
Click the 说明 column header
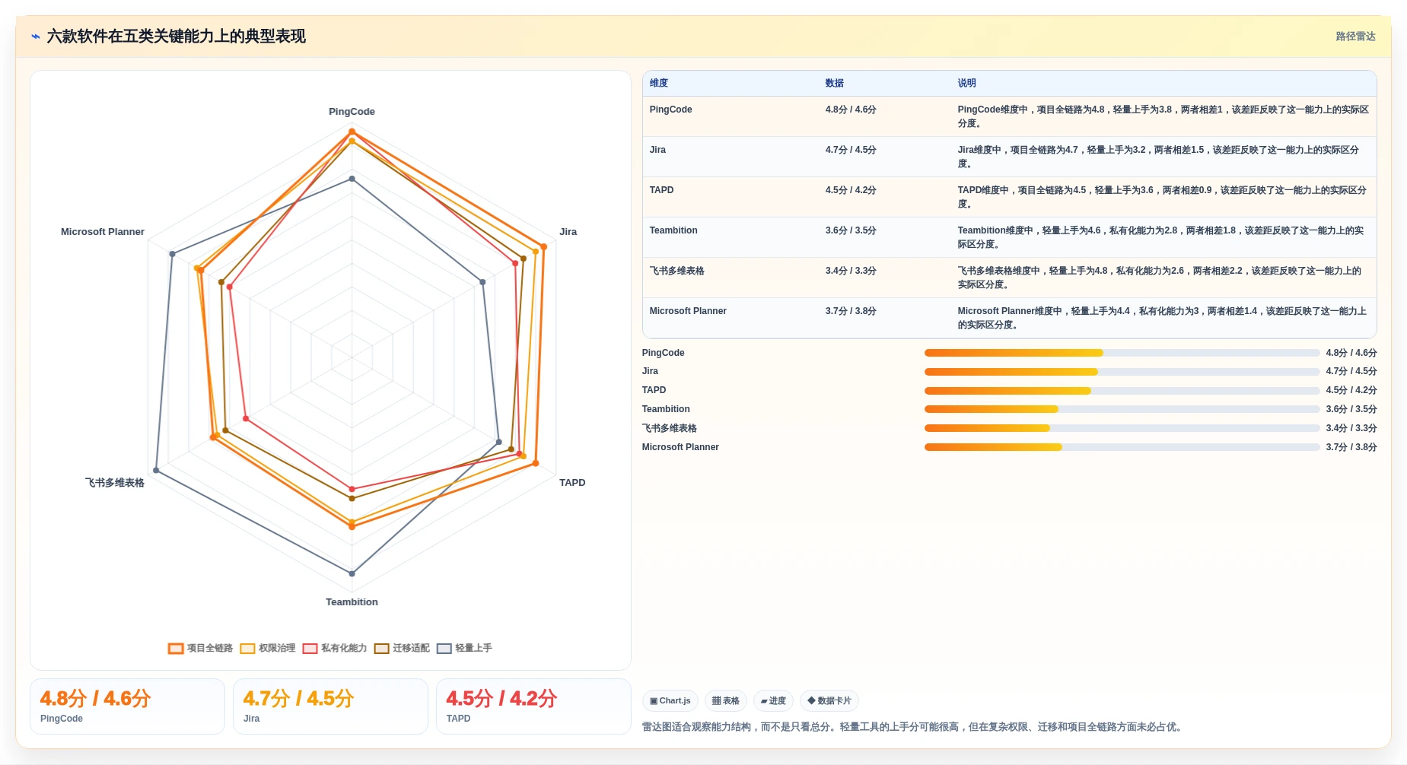[x=966, y=84]
